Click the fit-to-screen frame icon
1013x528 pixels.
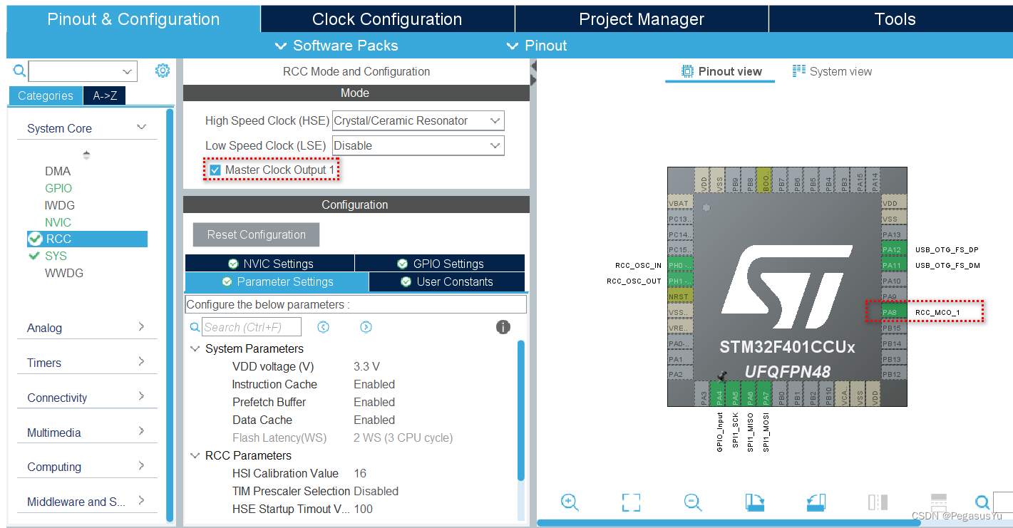631,502
